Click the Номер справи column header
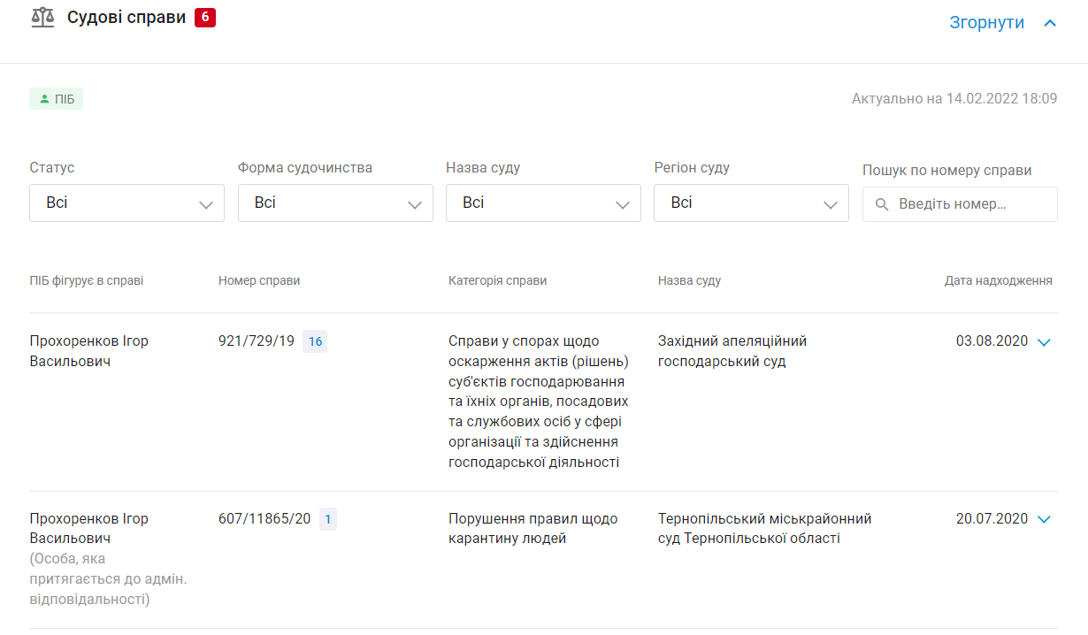The height and width of the screenshot is (635, 1088). tap(259, 280)
